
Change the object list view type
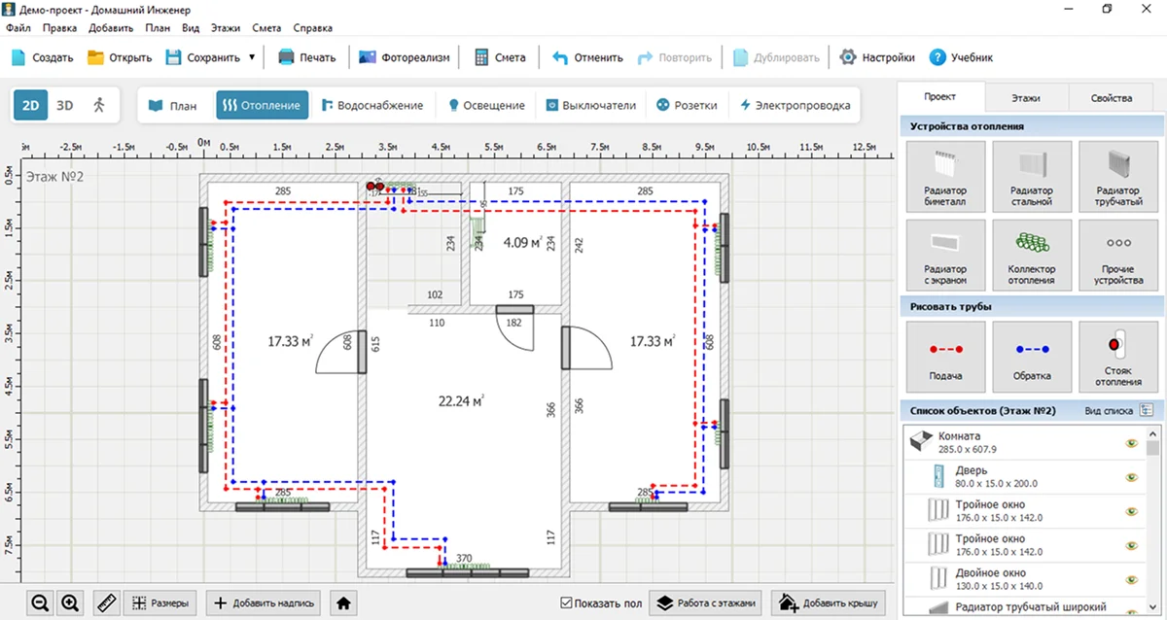click(1146, 411)
